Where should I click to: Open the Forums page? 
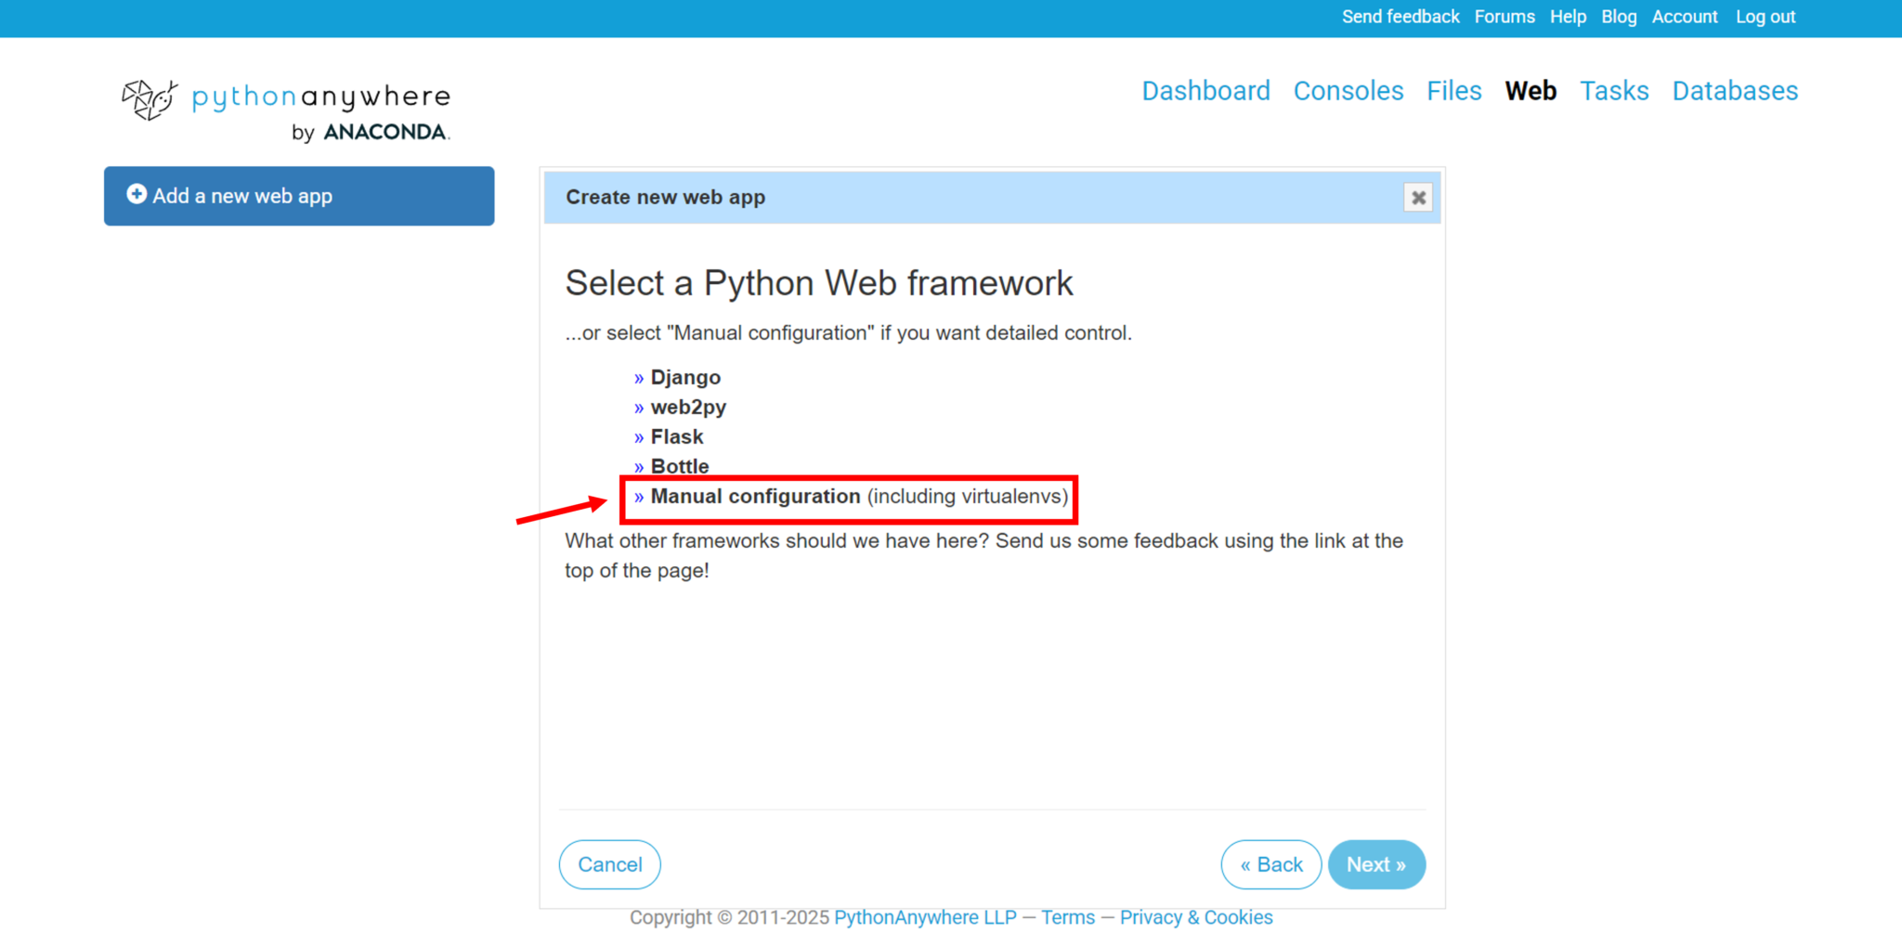point(1505,17)
